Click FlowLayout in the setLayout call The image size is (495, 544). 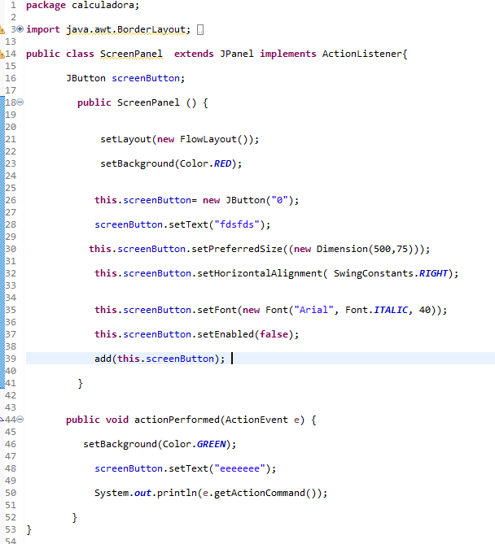[x=208, y=140]
